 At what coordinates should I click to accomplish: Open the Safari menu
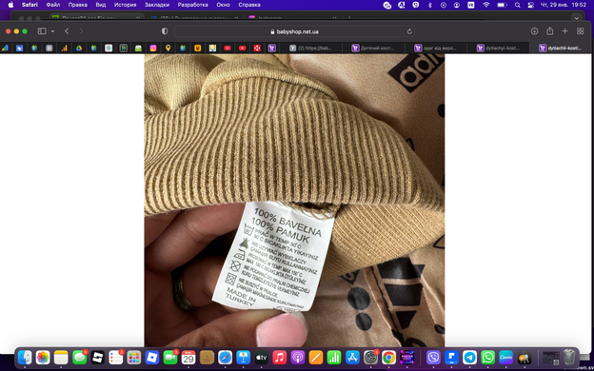[30, 5]
